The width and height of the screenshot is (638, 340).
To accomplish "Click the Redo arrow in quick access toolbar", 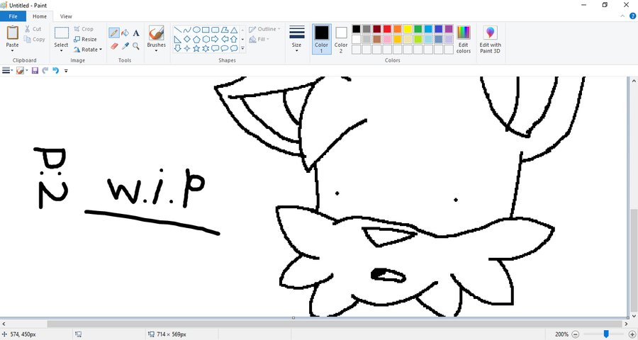I will 45,71.
